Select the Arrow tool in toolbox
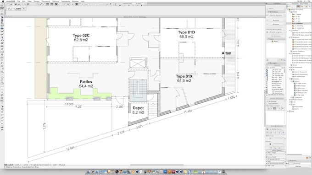Viewport: 312px width, 175px height. coord(2,9)
